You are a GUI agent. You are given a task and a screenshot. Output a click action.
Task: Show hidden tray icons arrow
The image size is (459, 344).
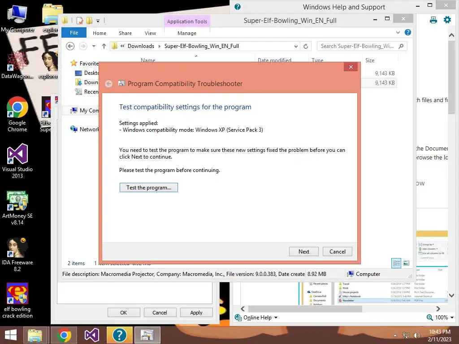coord(395,335)
